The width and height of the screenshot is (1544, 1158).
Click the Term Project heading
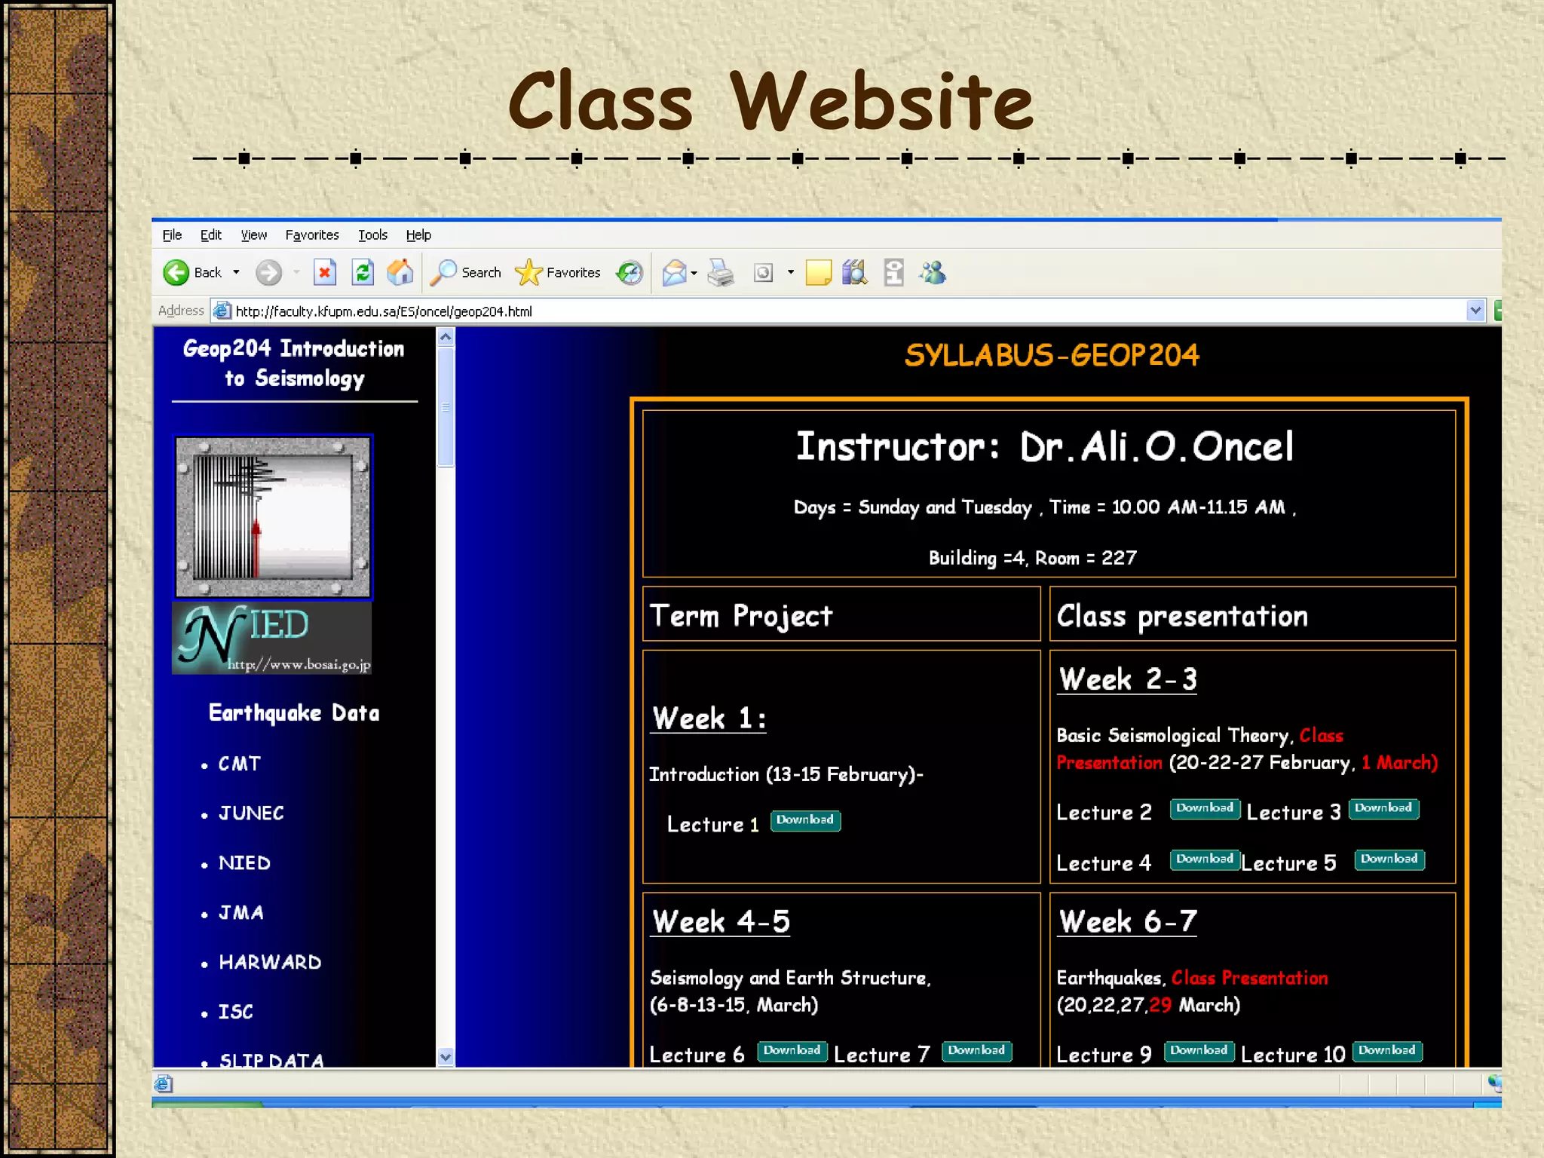pos(741,616)
